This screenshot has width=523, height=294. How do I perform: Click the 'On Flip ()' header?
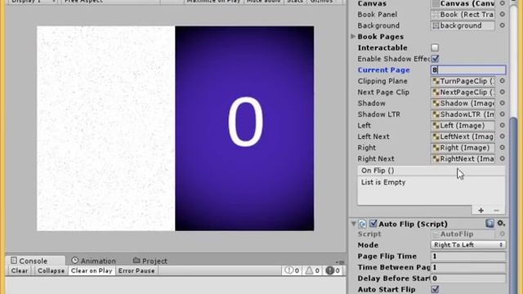click(378, 171)
